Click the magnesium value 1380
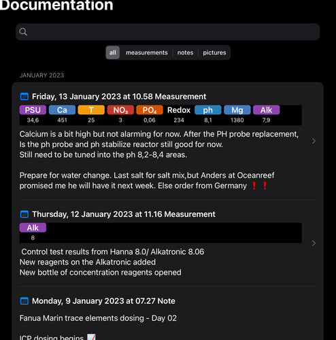The width and height of the screenshot is (336, 340). pyautogui.click(x=237, y=120)
